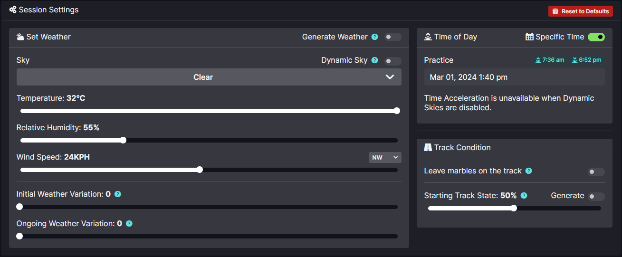This screenshot has height=257, width=622.
Task: Open the Sky dropdown showing Clear
Action: coord(209,77)
